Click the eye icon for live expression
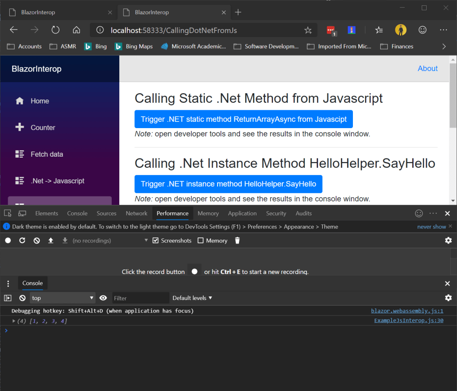 tap(103, 298)
